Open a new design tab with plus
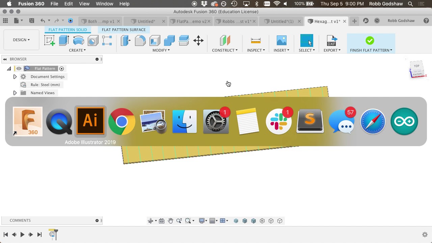This screenshot has width=432, height=243. (x=354, y=21)
